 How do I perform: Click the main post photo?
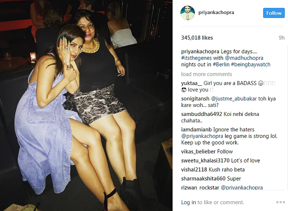(86, 105)
